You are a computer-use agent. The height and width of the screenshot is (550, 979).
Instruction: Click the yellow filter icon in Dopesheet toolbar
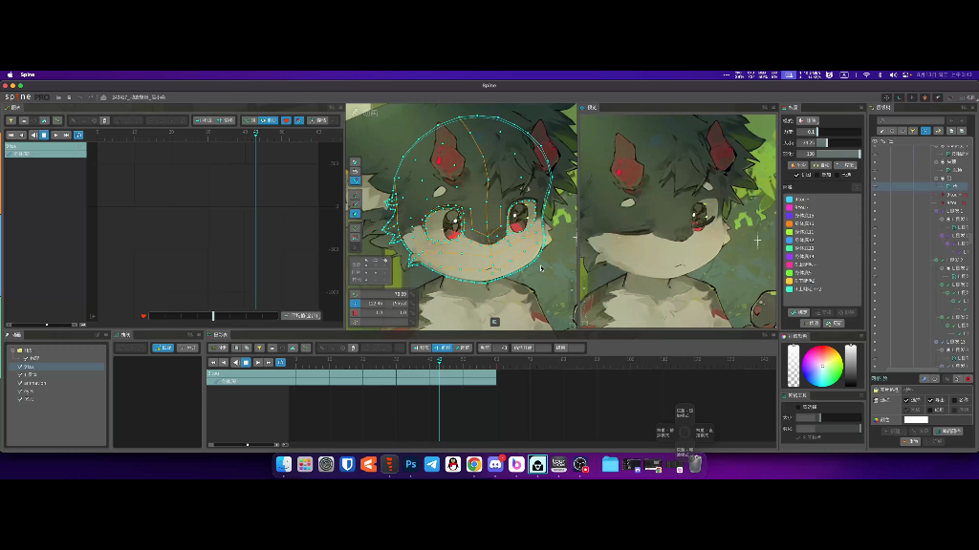(x=259, y=348)
